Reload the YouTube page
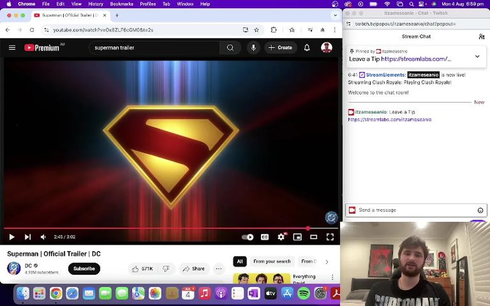Image resolution: width=490 pixels, height=306 pixels. pyautogui.click(x=32, y=30)
